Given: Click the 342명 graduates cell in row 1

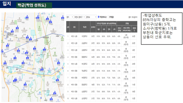Looking at the screenshot, I should pyautogui.click(x=134, y=36).
